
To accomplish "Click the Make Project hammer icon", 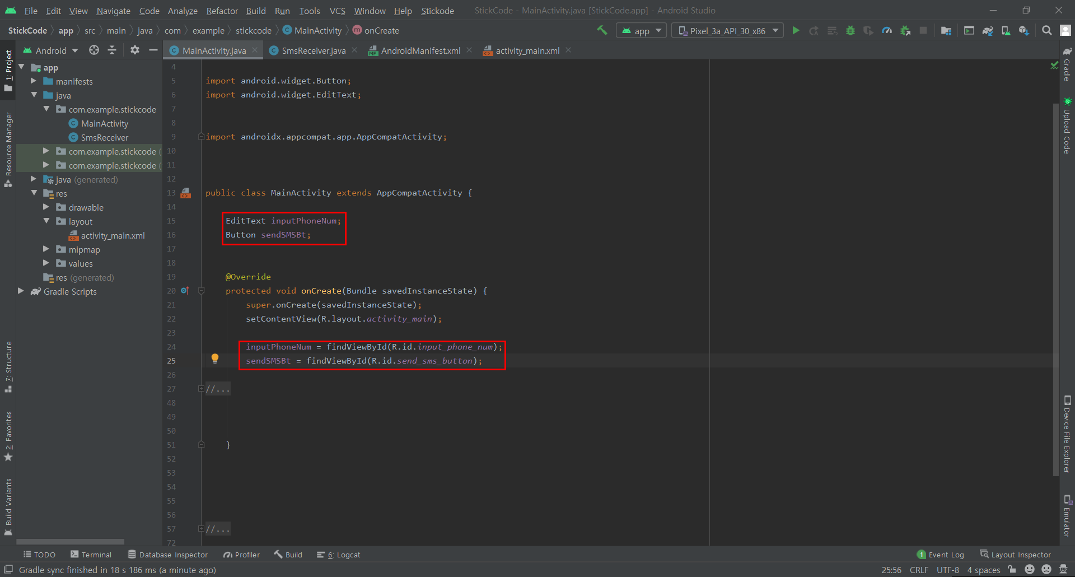I will (x=602, y=30).
